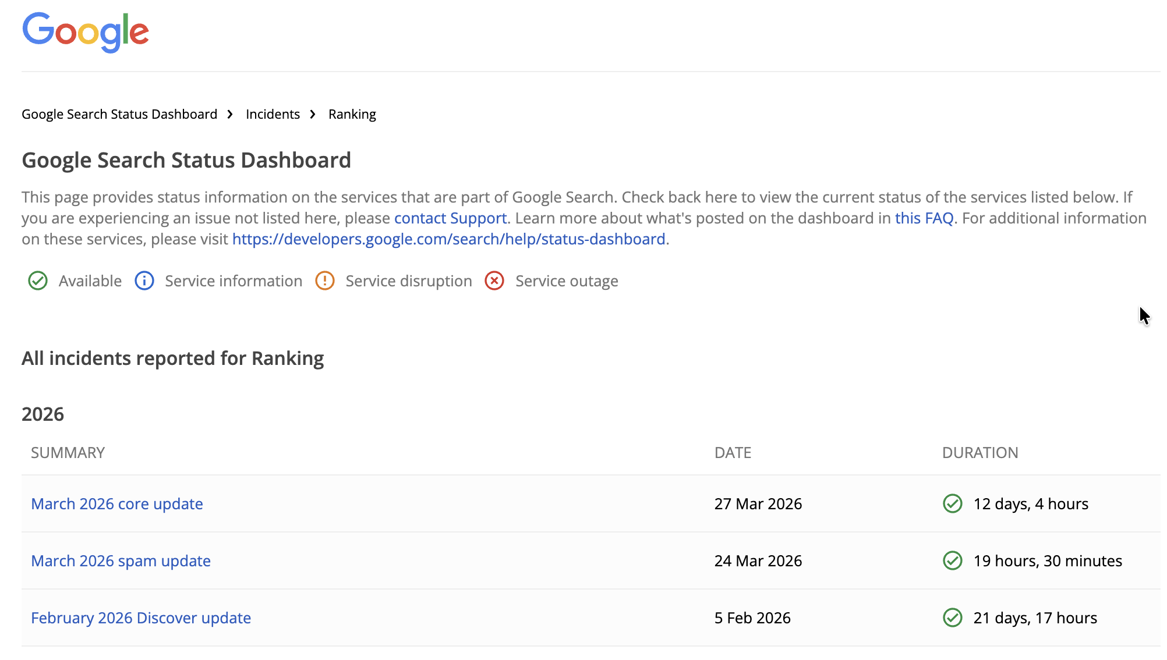
Task: Click the DURATION column header
Action: 980,453
